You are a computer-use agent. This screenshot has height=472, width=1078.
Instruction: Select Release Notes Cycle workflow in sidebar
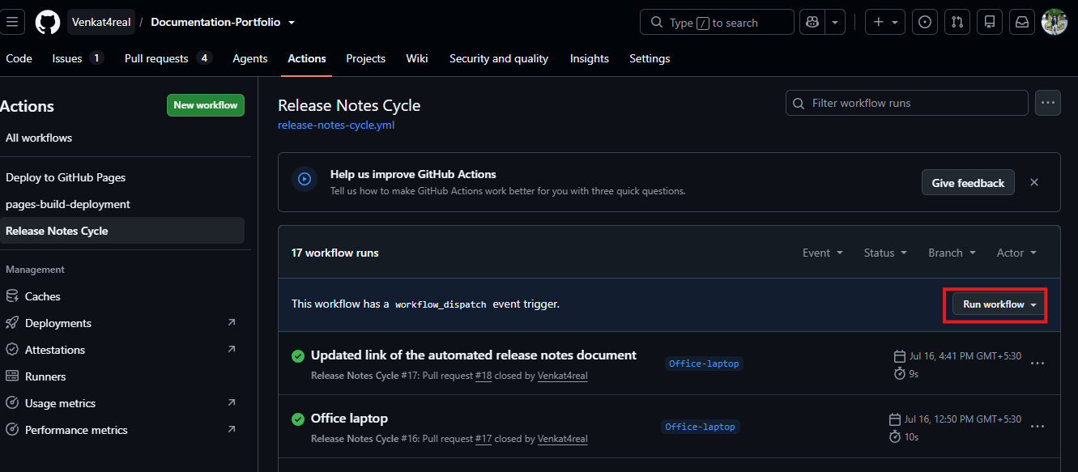(x=122, y=231)
